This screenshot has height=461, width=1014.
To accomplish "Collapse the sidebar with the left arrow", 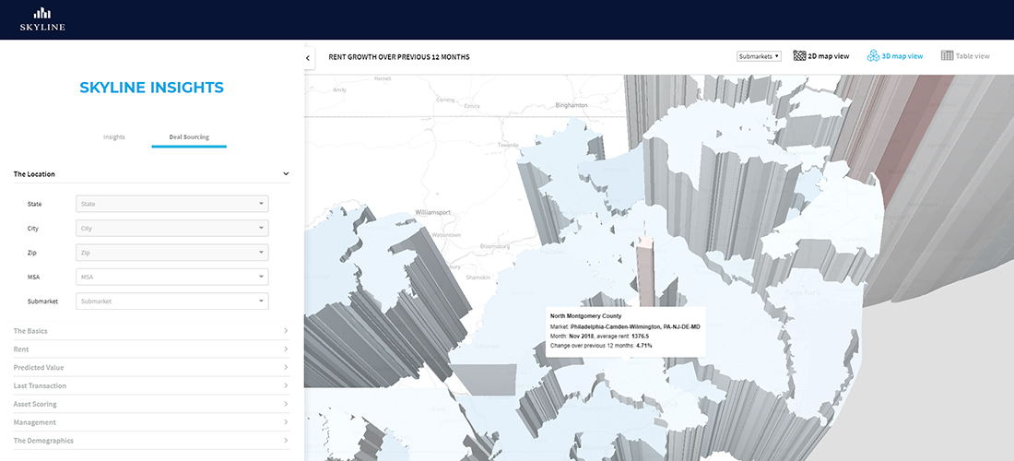I will (308, 57).
